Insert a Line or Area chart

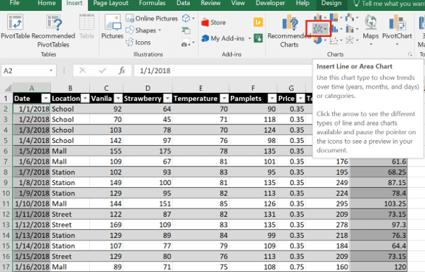point(319,29)
